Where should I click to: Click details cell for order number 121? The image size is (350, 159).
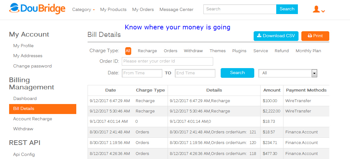[214, 132]
